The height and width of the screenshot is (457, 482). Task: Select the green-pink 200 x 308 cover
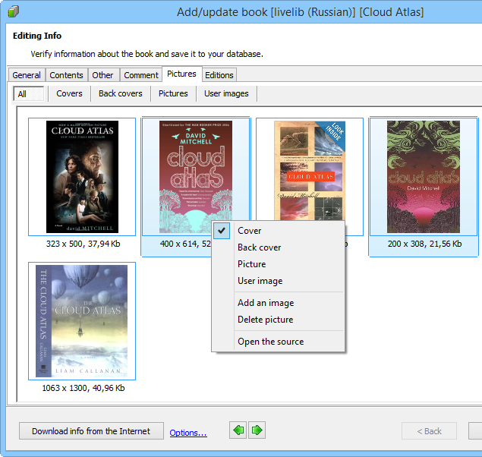[424, 177]
